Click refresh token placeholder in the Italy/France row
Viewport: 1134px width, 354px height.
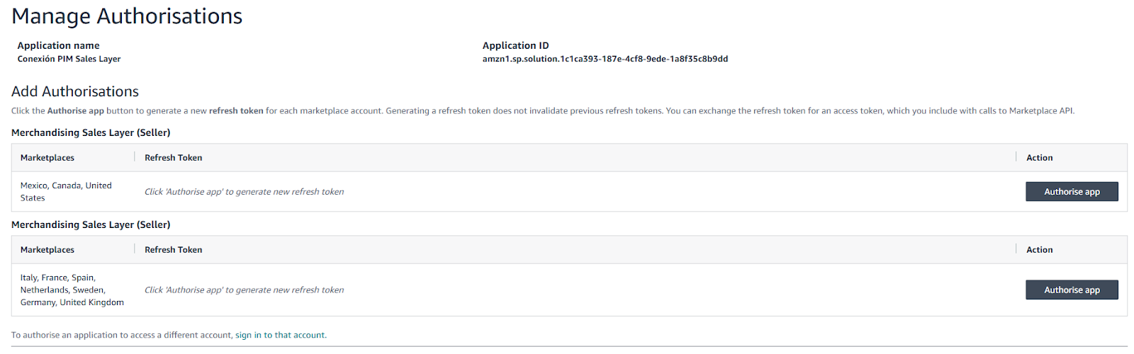tap(244, 290)
